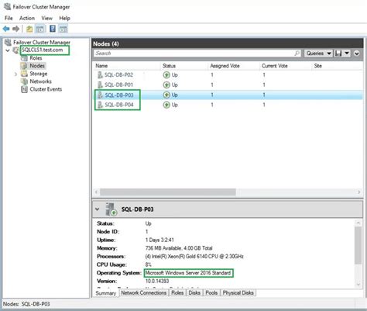Open the Queries dropdown
The height and width of the screenshot is (311, 367).
click(318, 54)
